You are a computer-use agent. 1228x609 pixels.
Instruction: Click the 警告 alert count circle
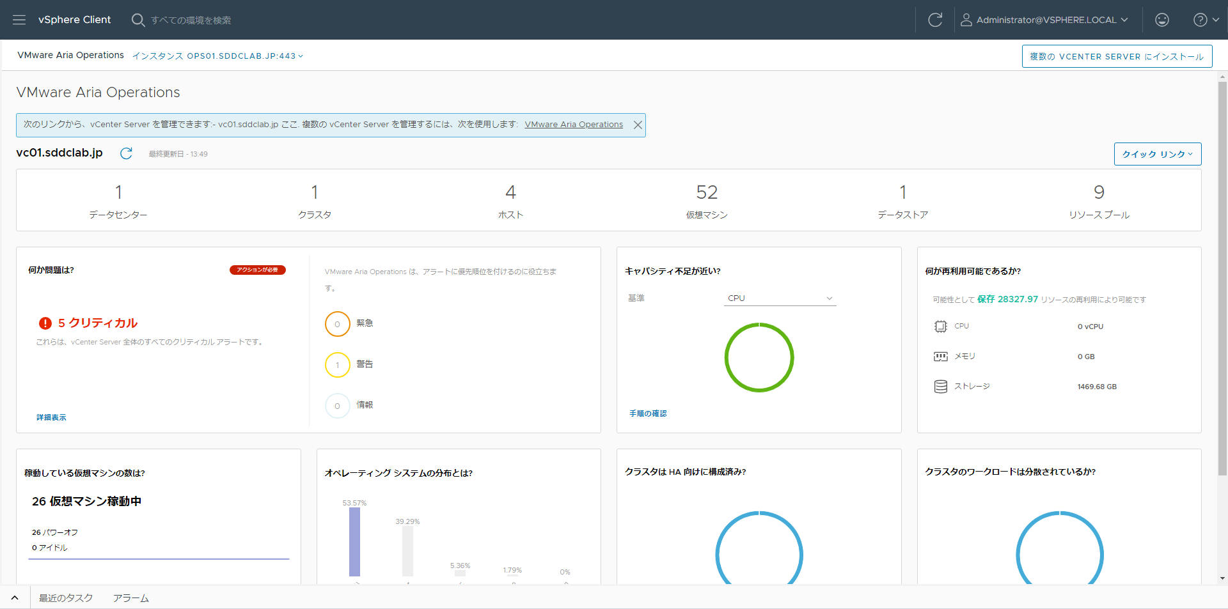coord(338,365)
